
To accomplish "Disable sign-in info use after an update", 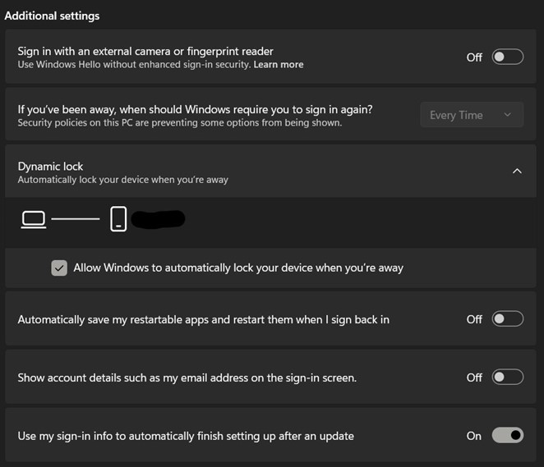I will pyautogui.click(x=507, y=435).
